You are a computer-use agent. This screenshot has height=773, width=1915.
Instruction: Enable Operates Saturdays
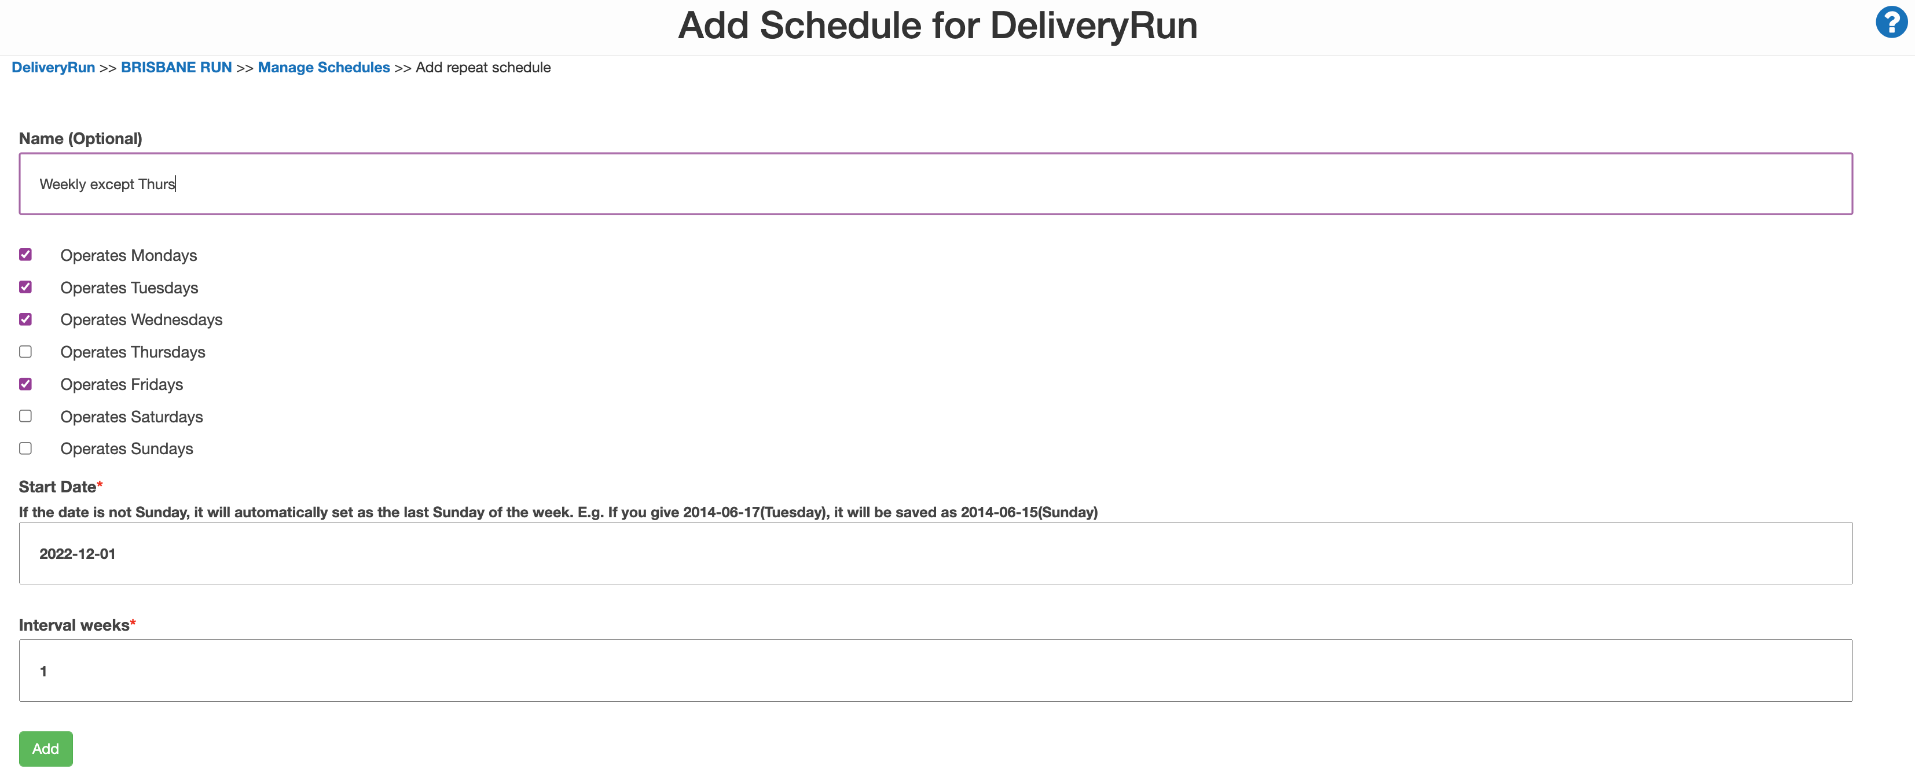pyautogui.click(x=26, y=415)
